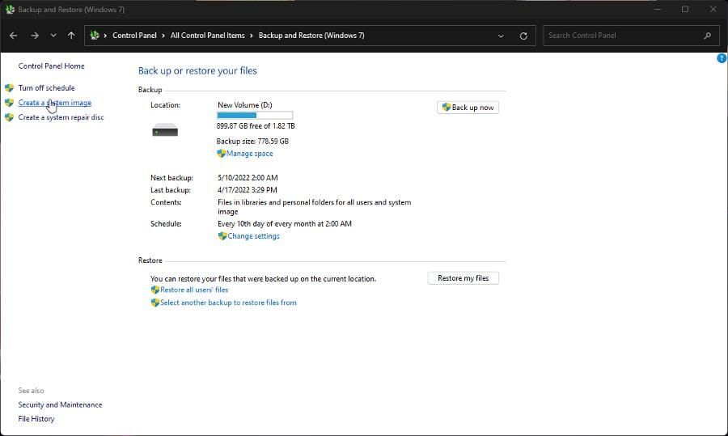
Task: Select Backup and Restore (Windows 7) breadcrumb
Action: 311,36
